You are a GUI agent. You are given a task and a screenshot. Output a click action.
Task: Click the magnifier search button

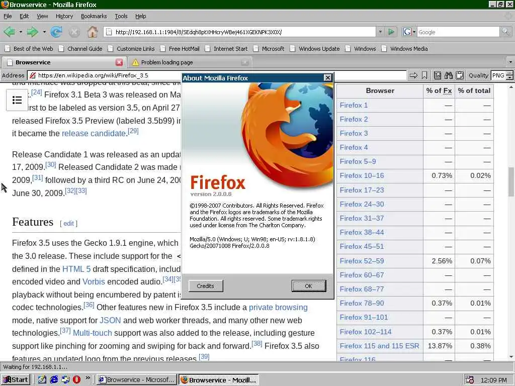point(505,32)
